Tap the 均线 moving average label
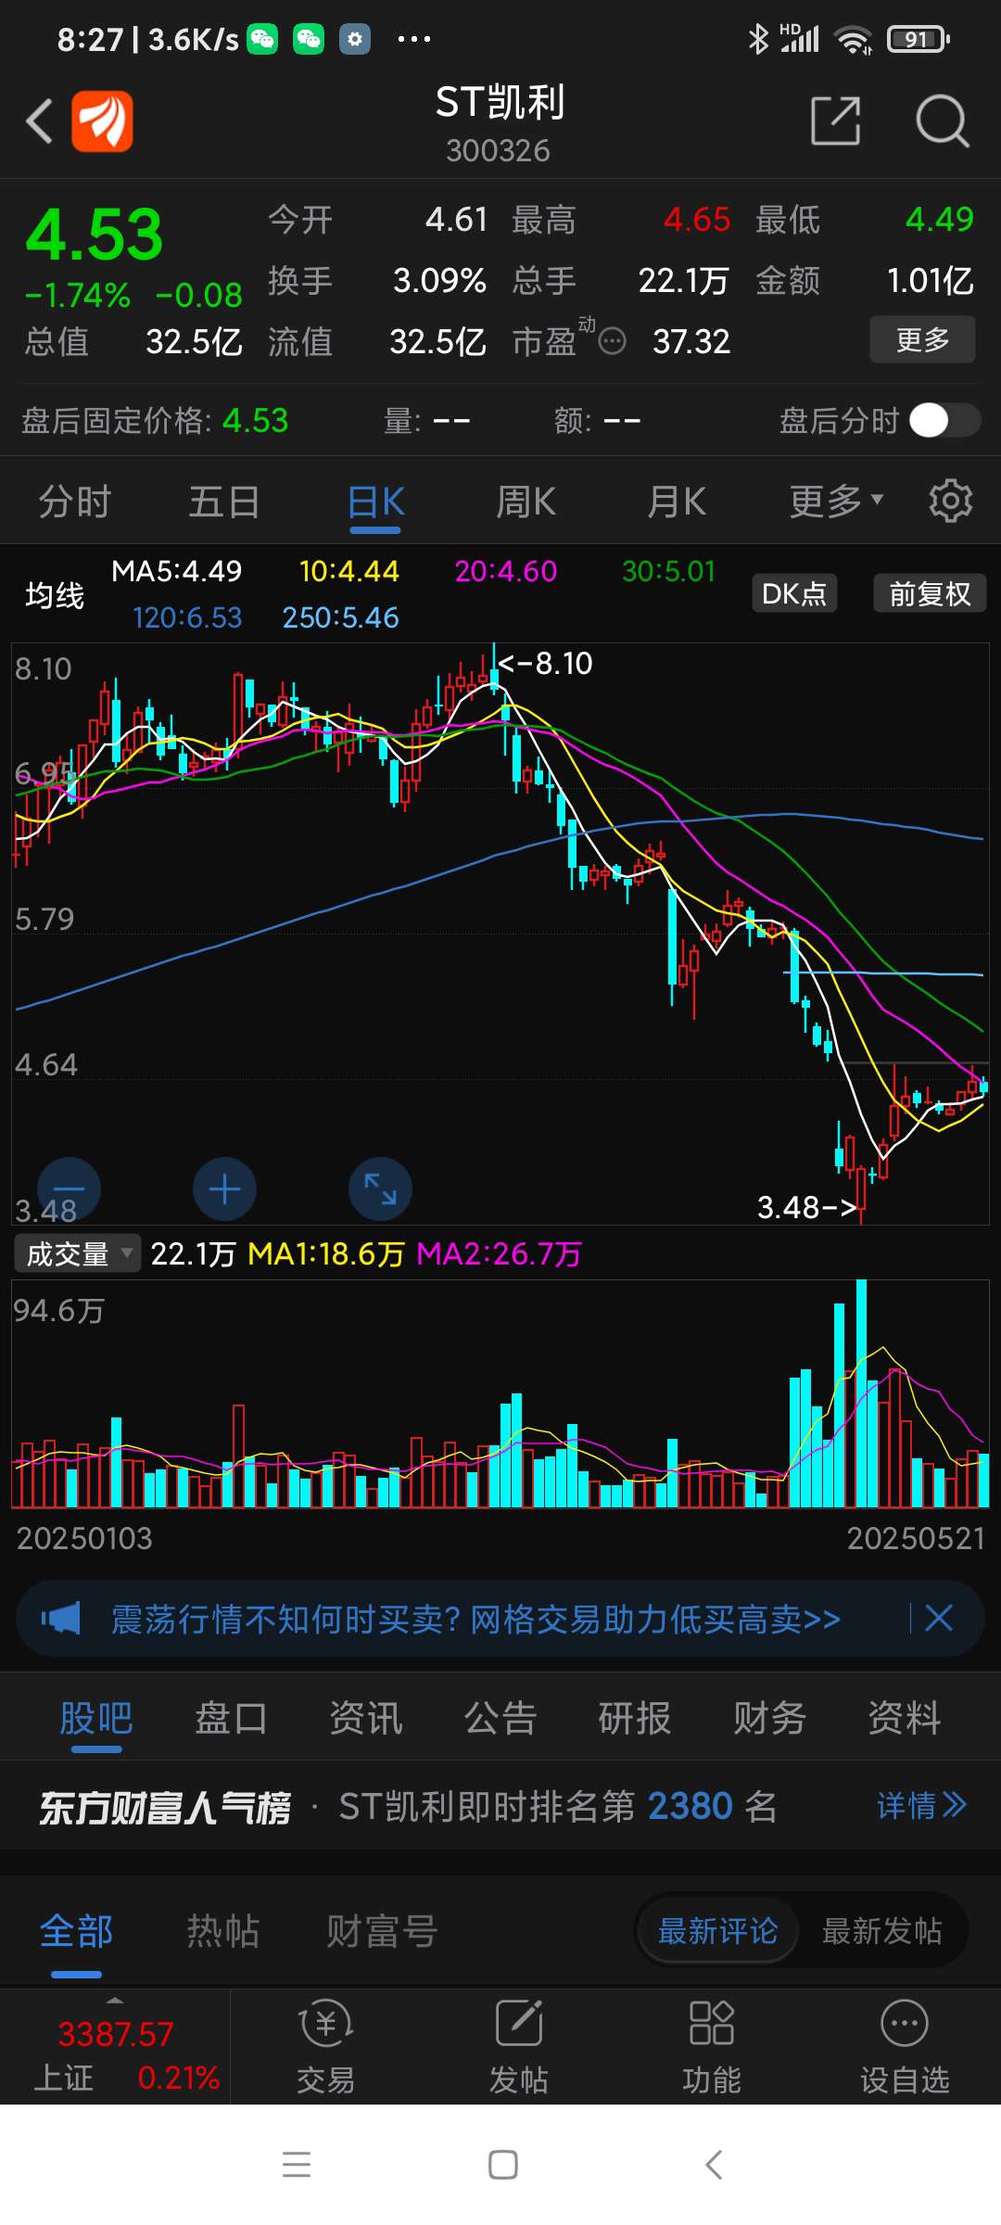This screenshot has width=1001, height=2225. 55,595
